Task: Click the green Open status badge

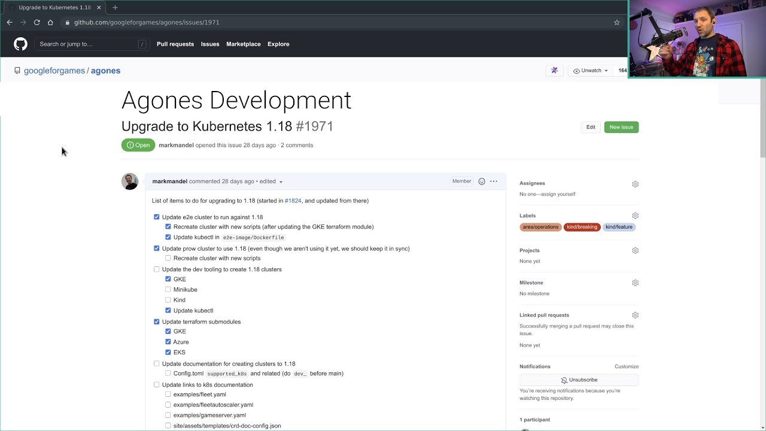Action: pos(138,145)
